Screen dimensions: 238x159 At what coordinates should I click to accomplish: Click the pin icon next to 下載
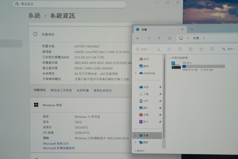click(x=160, y=94)
